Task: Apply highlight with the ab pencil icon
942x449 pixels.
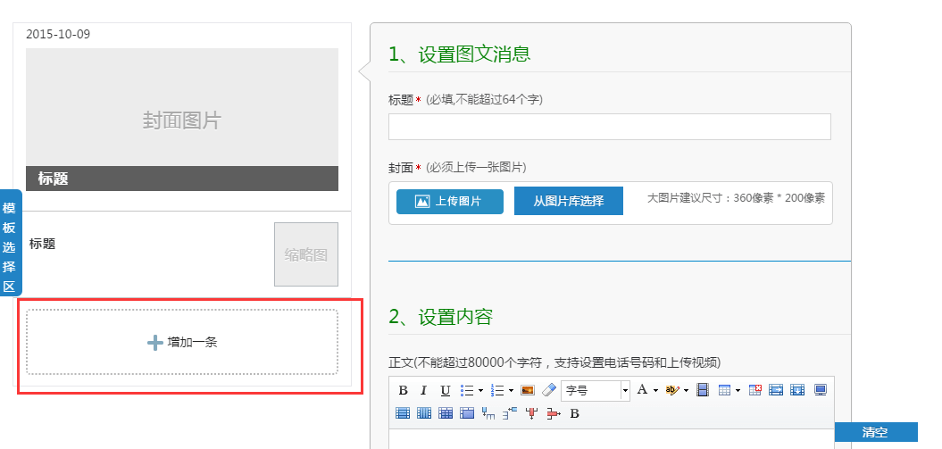Action: [673, 391]
